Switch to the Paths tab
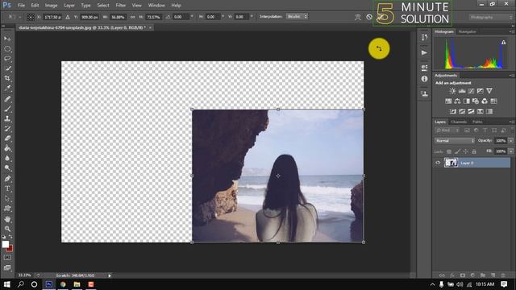This screenshot has width=516, height=290. (x=477, y=122)
